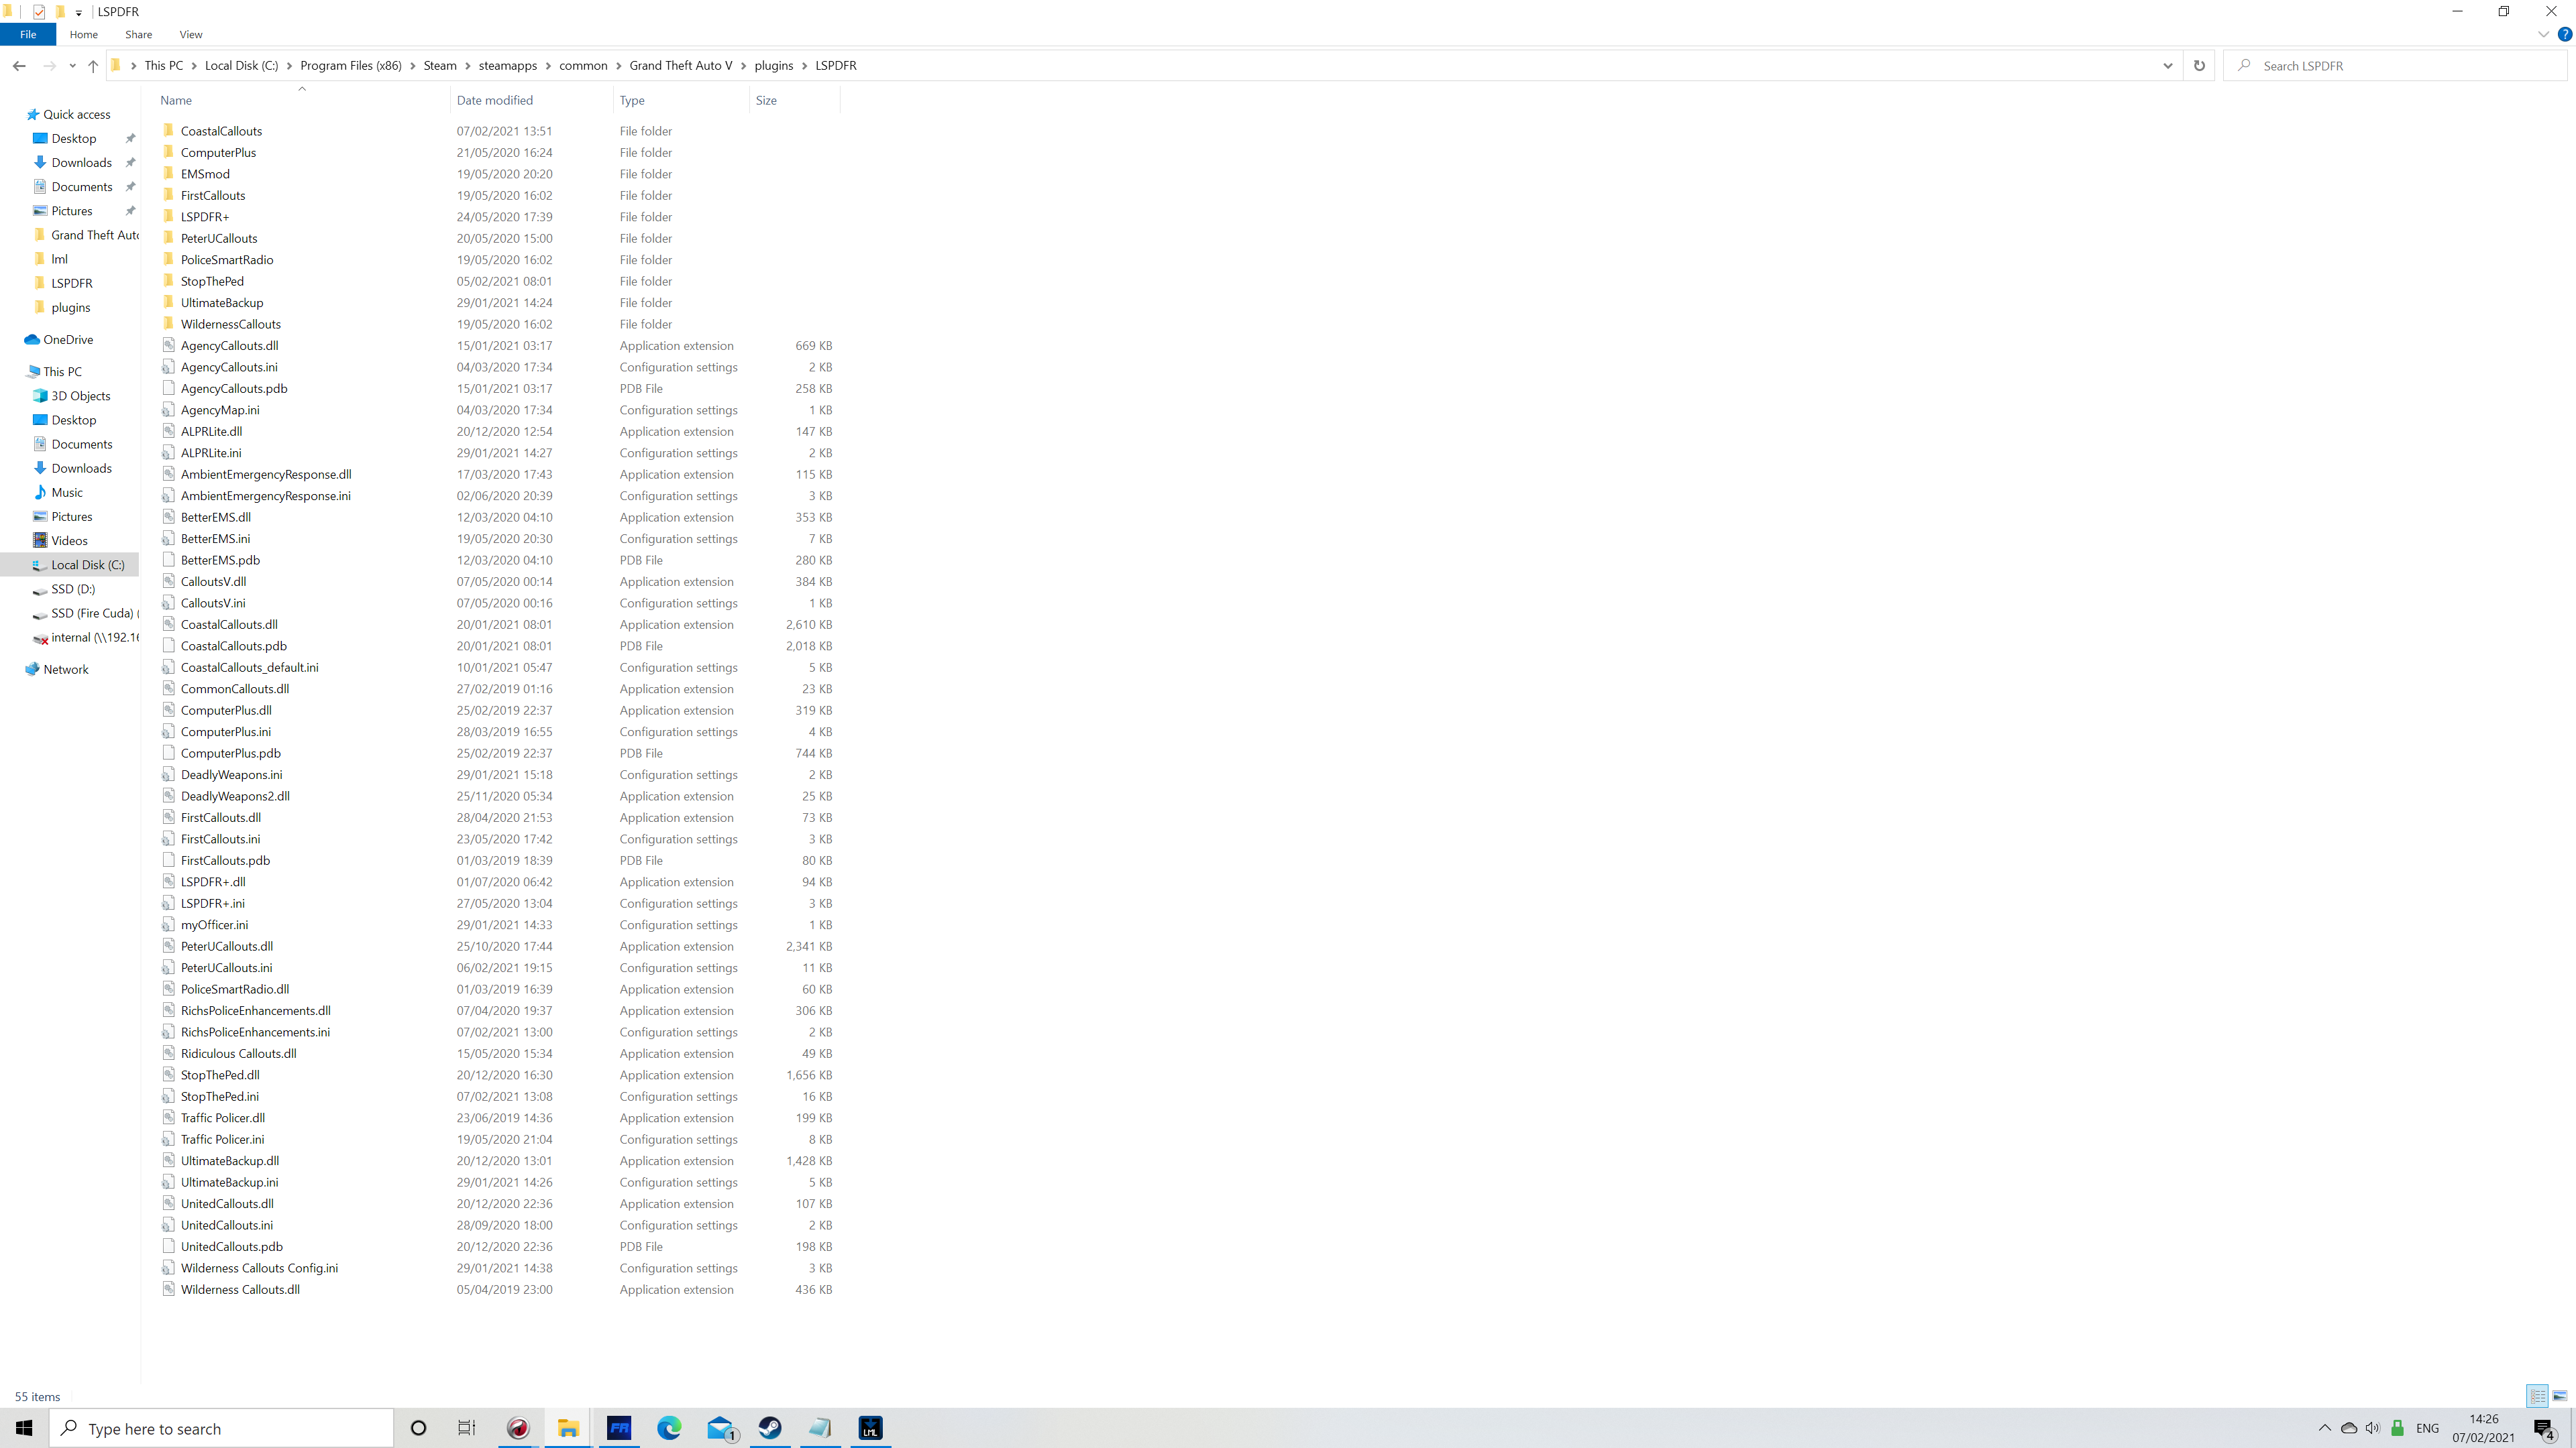Sort files by Date modified column

pyautogui.click(x=495, y=100)
